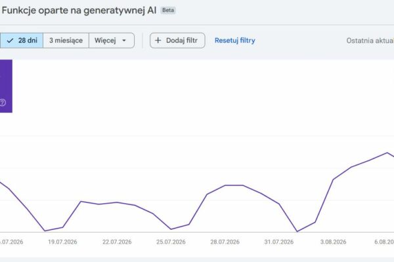This screenshot has width=394, height=262.
Task: Select the 28 dni date range
Action: tap(22, 41)
